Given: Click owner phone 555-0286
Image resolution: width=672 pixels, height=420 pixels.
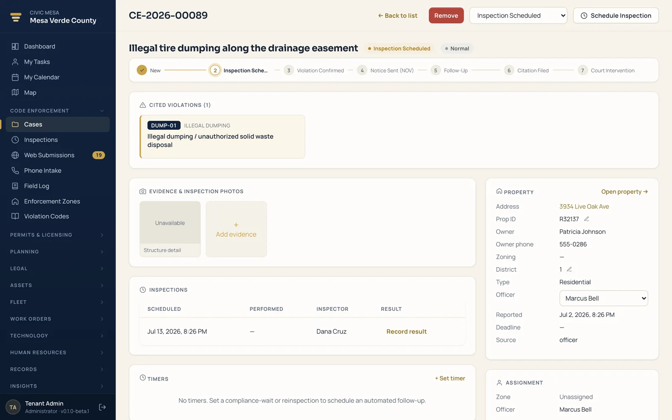Looking at the screenshot, I should point(573,244).
